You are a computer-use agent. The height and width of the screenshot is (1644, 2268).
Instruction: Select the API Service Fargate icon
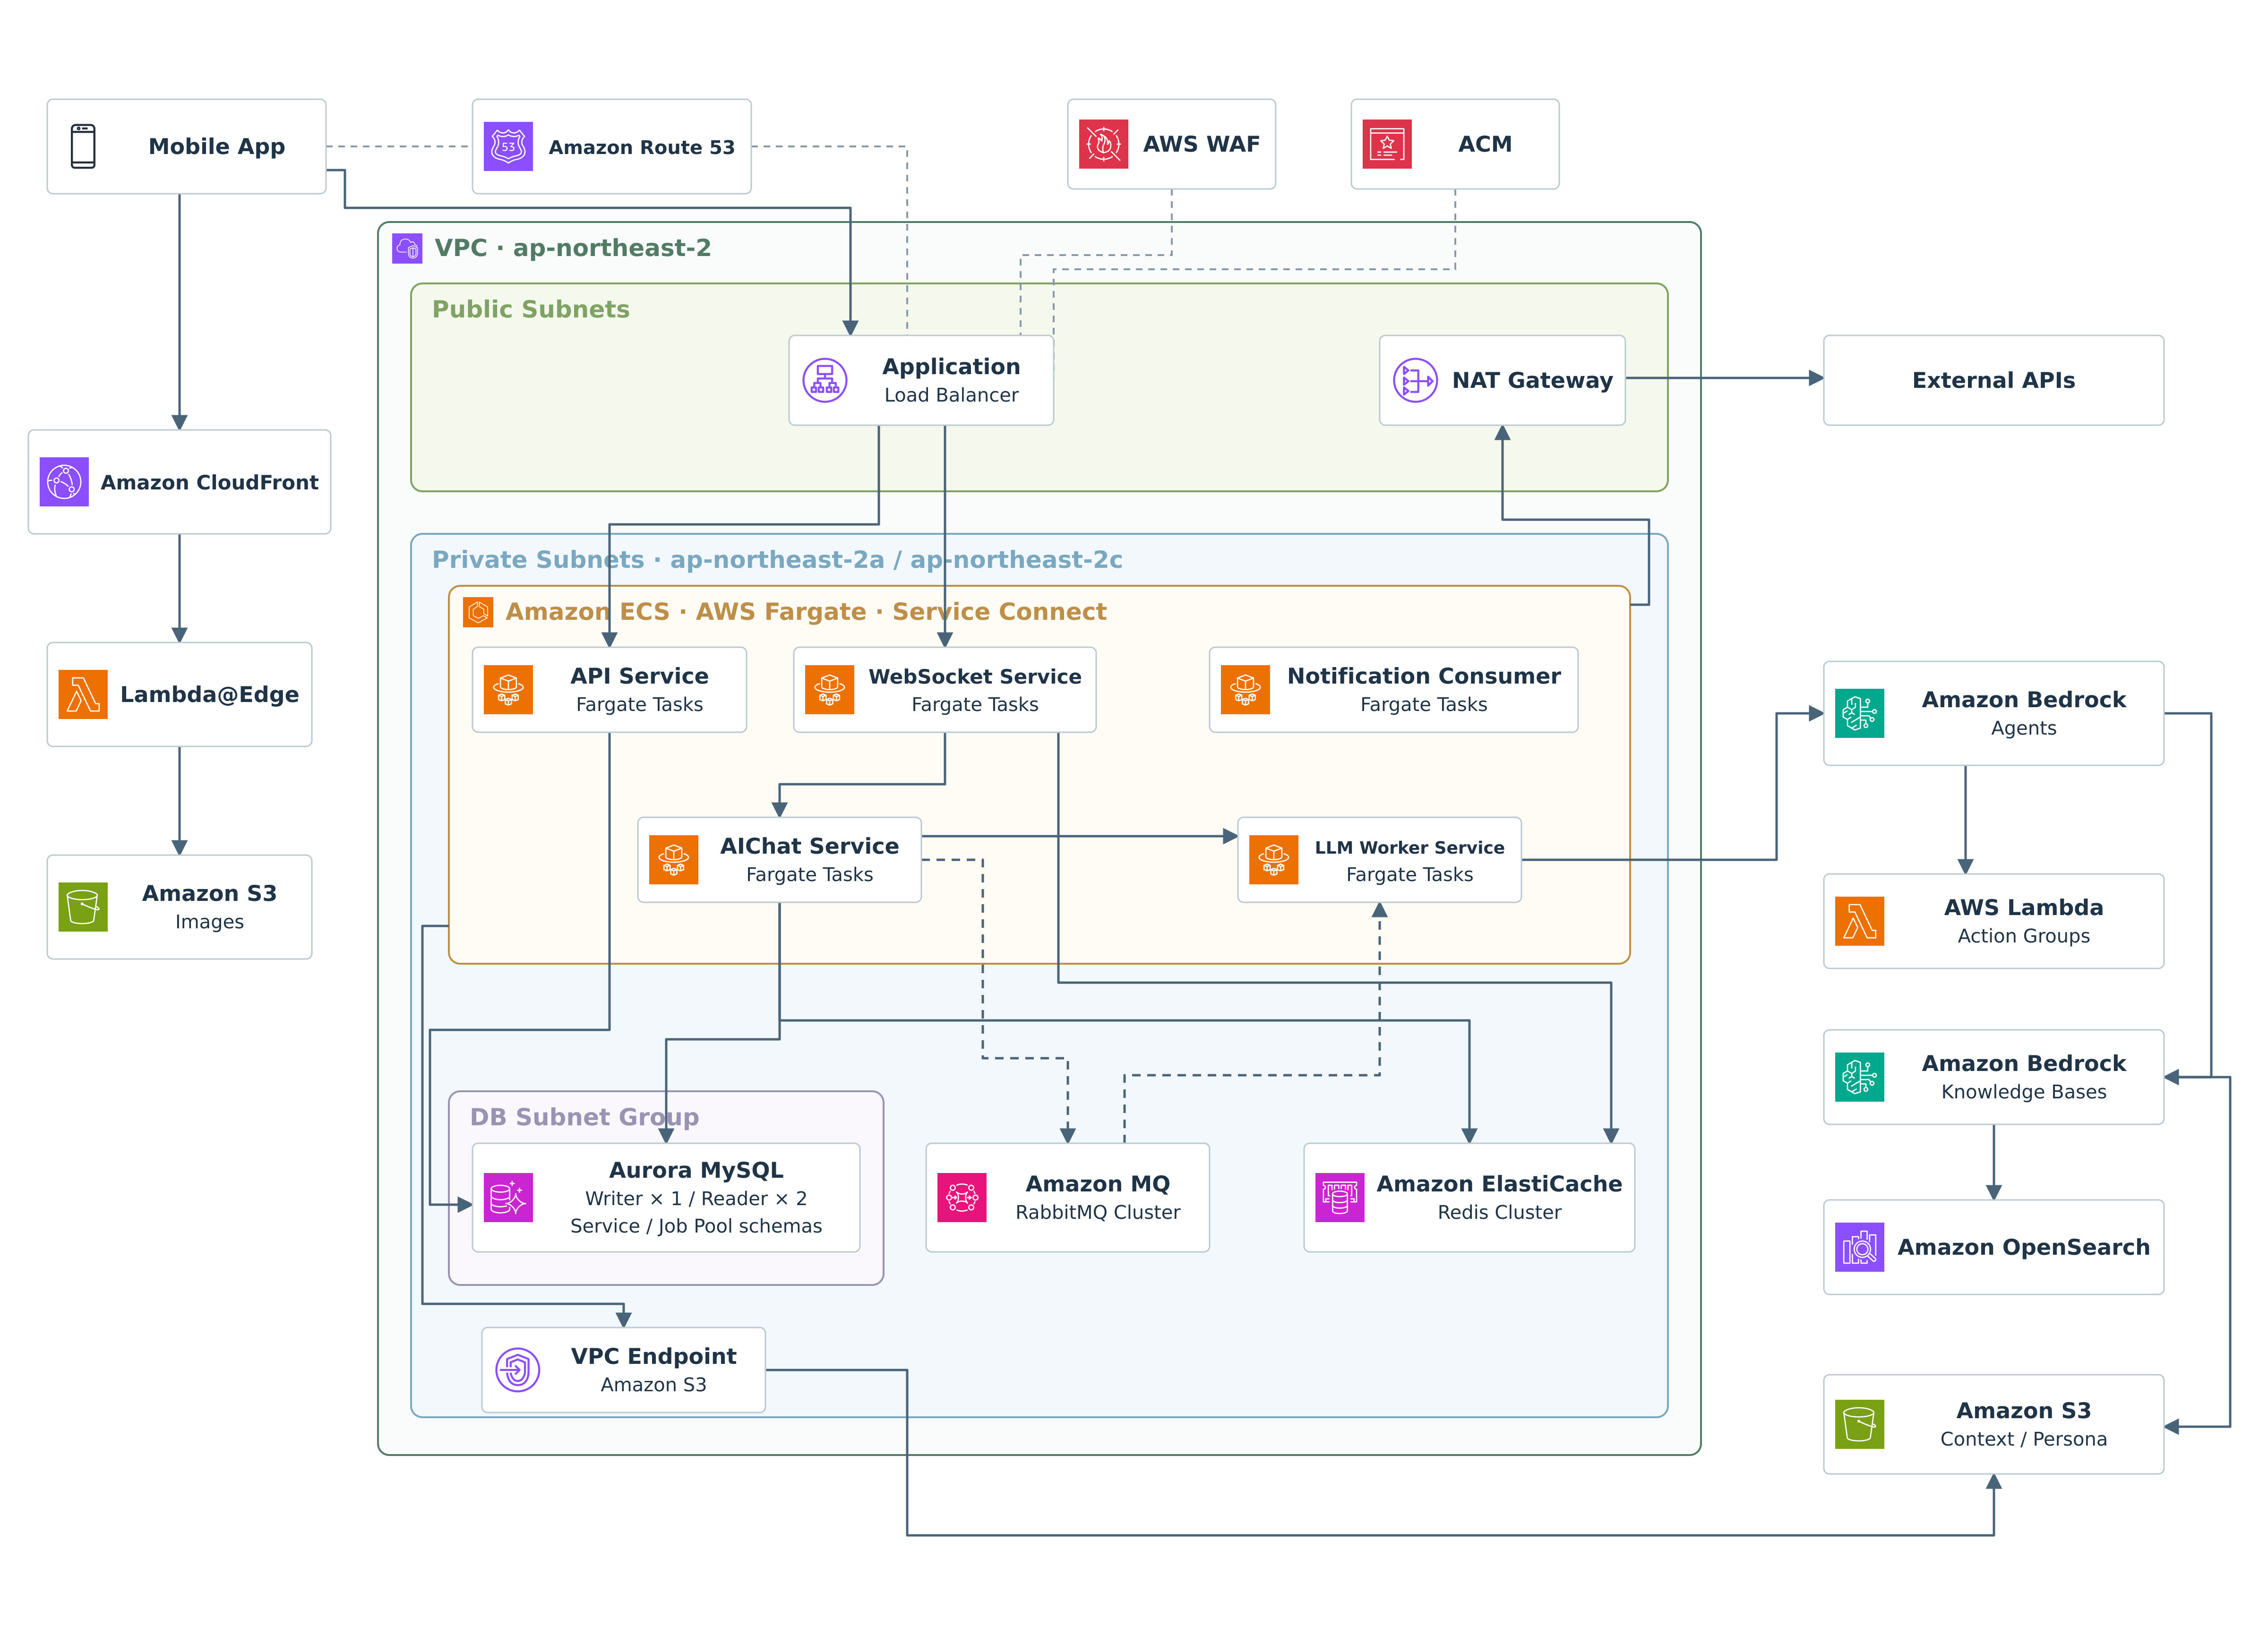coord(508,690)
